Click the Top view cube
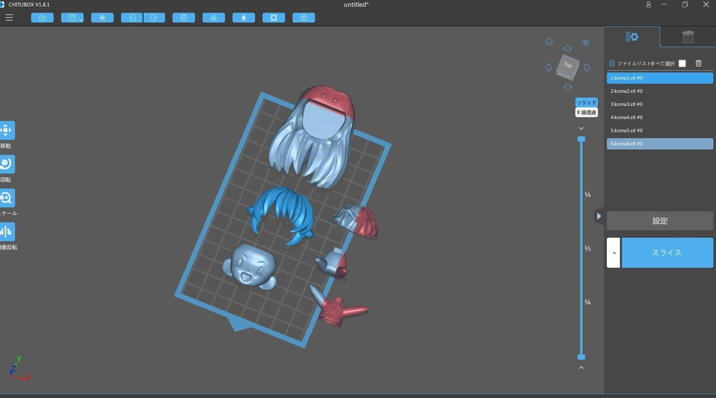The image size is (716, 398). coord(568,67)
